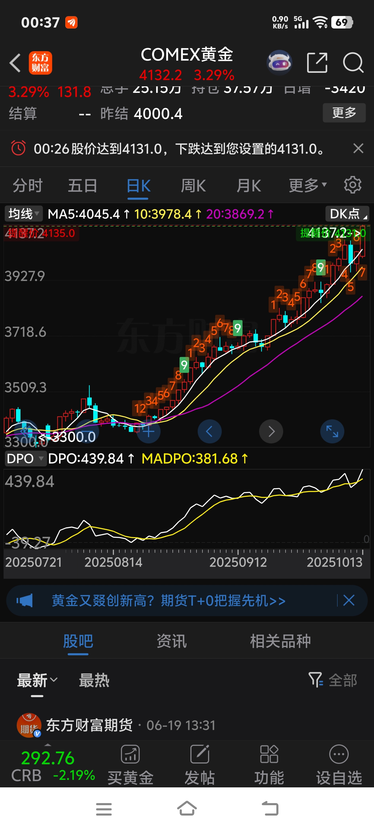The width and height of the screenshot is (374, 831).
Task: Tap the COMEX黄金 title
Action: point(187,54)
